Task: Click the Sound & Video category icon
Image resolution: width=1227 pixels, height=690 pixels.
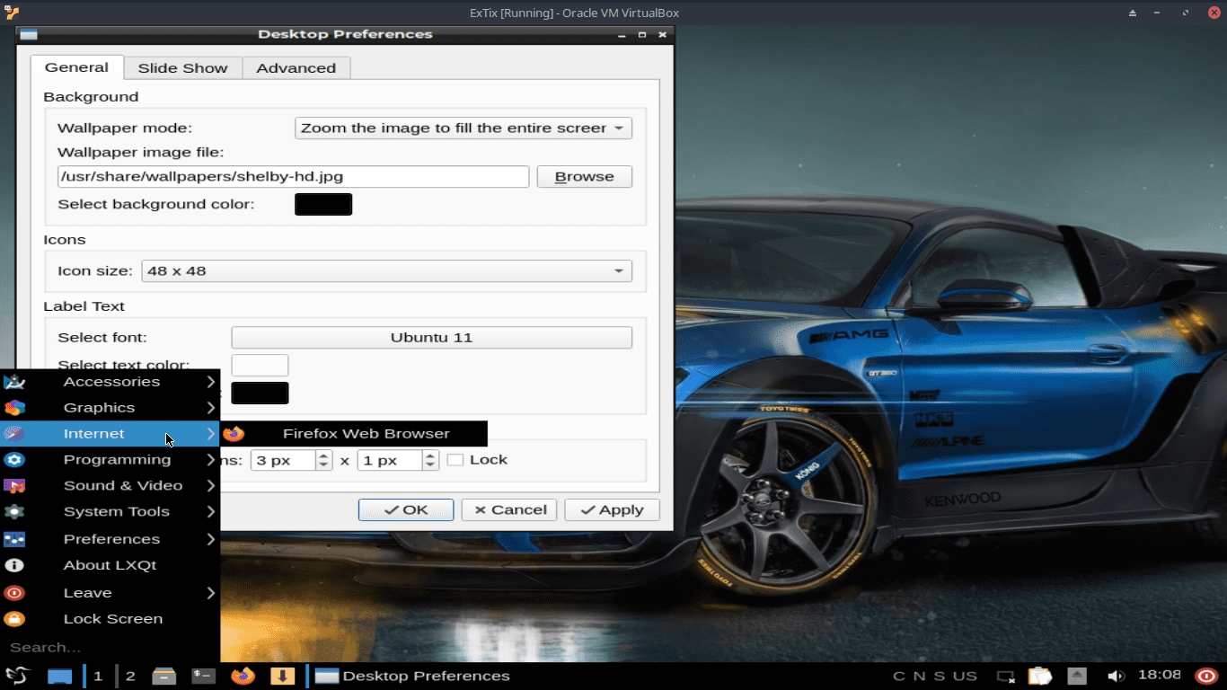Action: pos(14,486)
